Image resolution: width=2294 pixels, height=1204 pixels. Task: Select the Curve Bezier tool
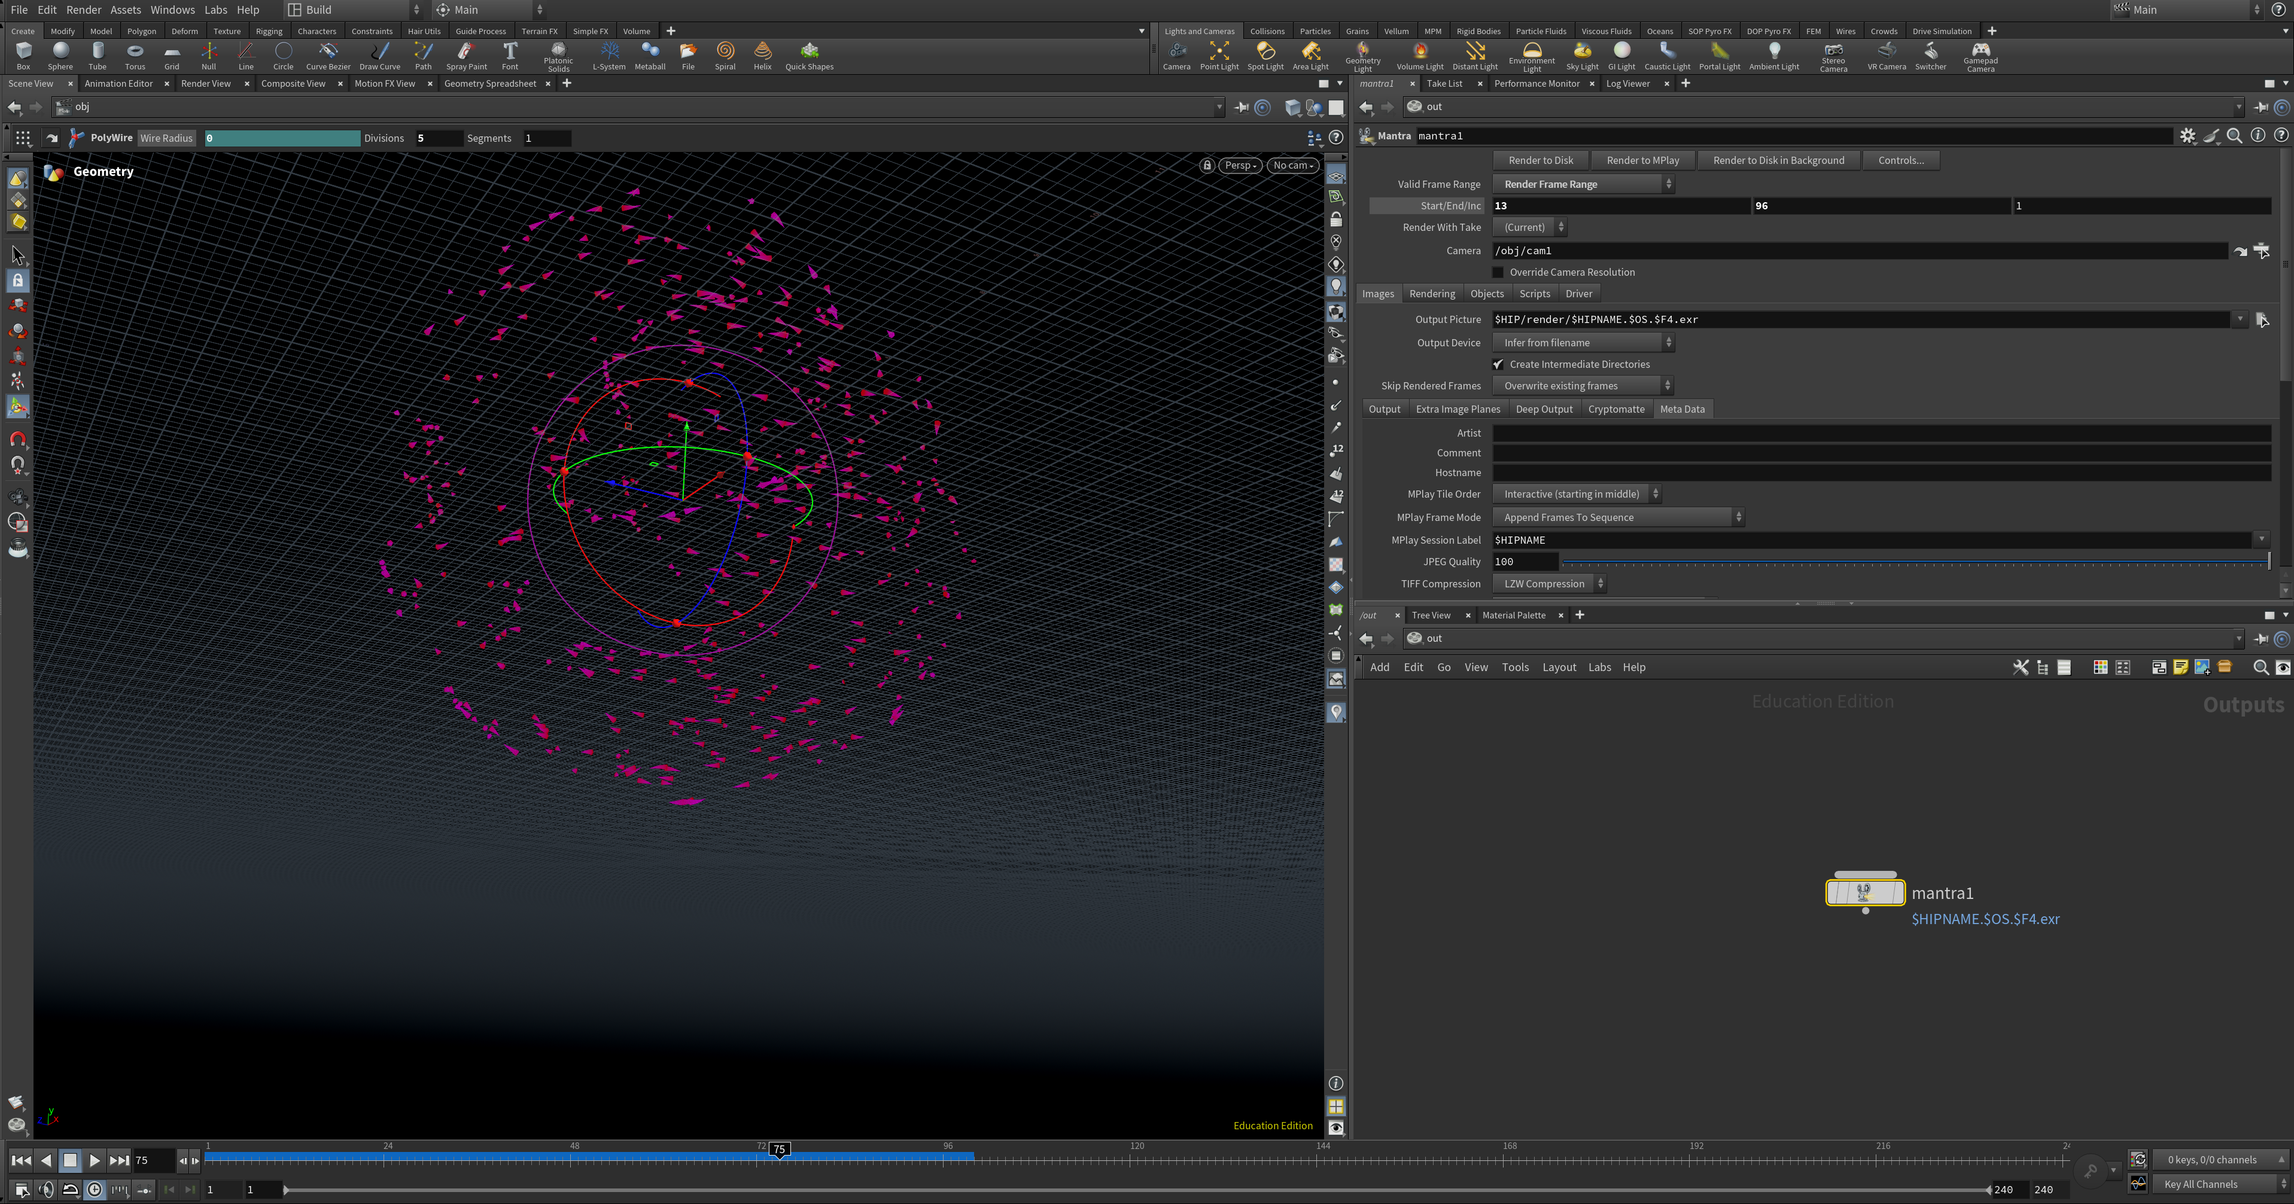328,55
